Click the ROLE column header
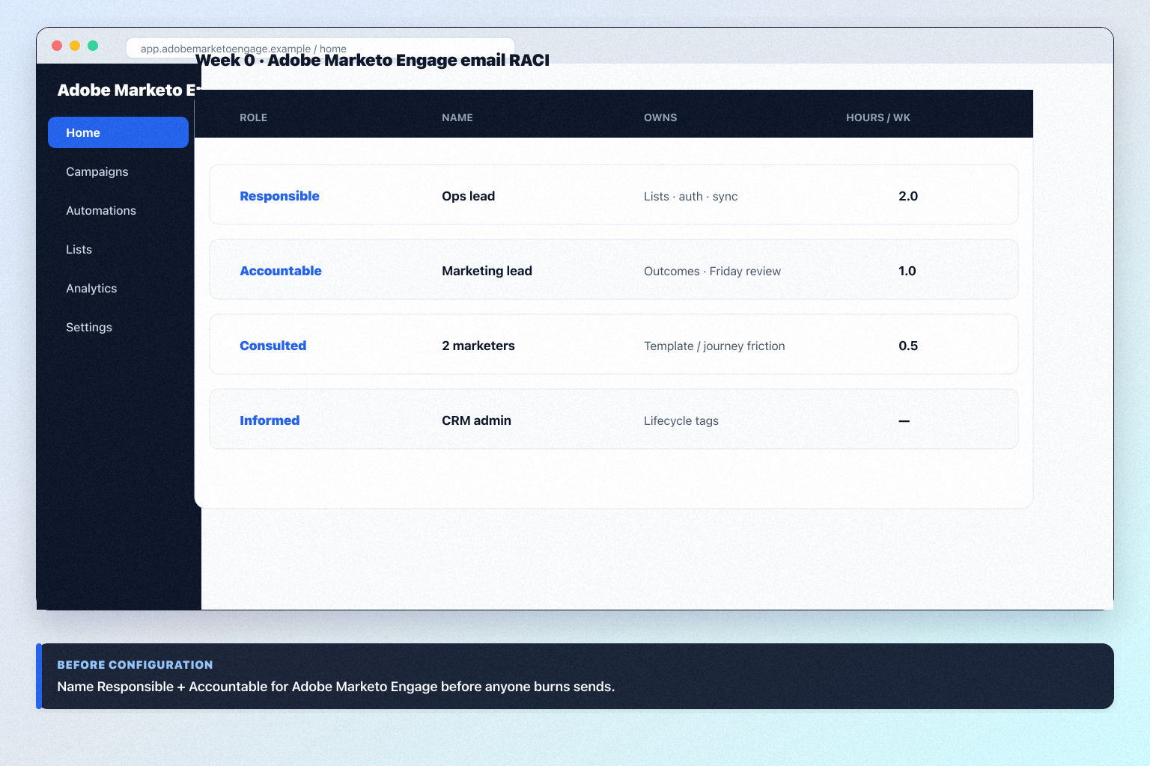 coord(253,117)
